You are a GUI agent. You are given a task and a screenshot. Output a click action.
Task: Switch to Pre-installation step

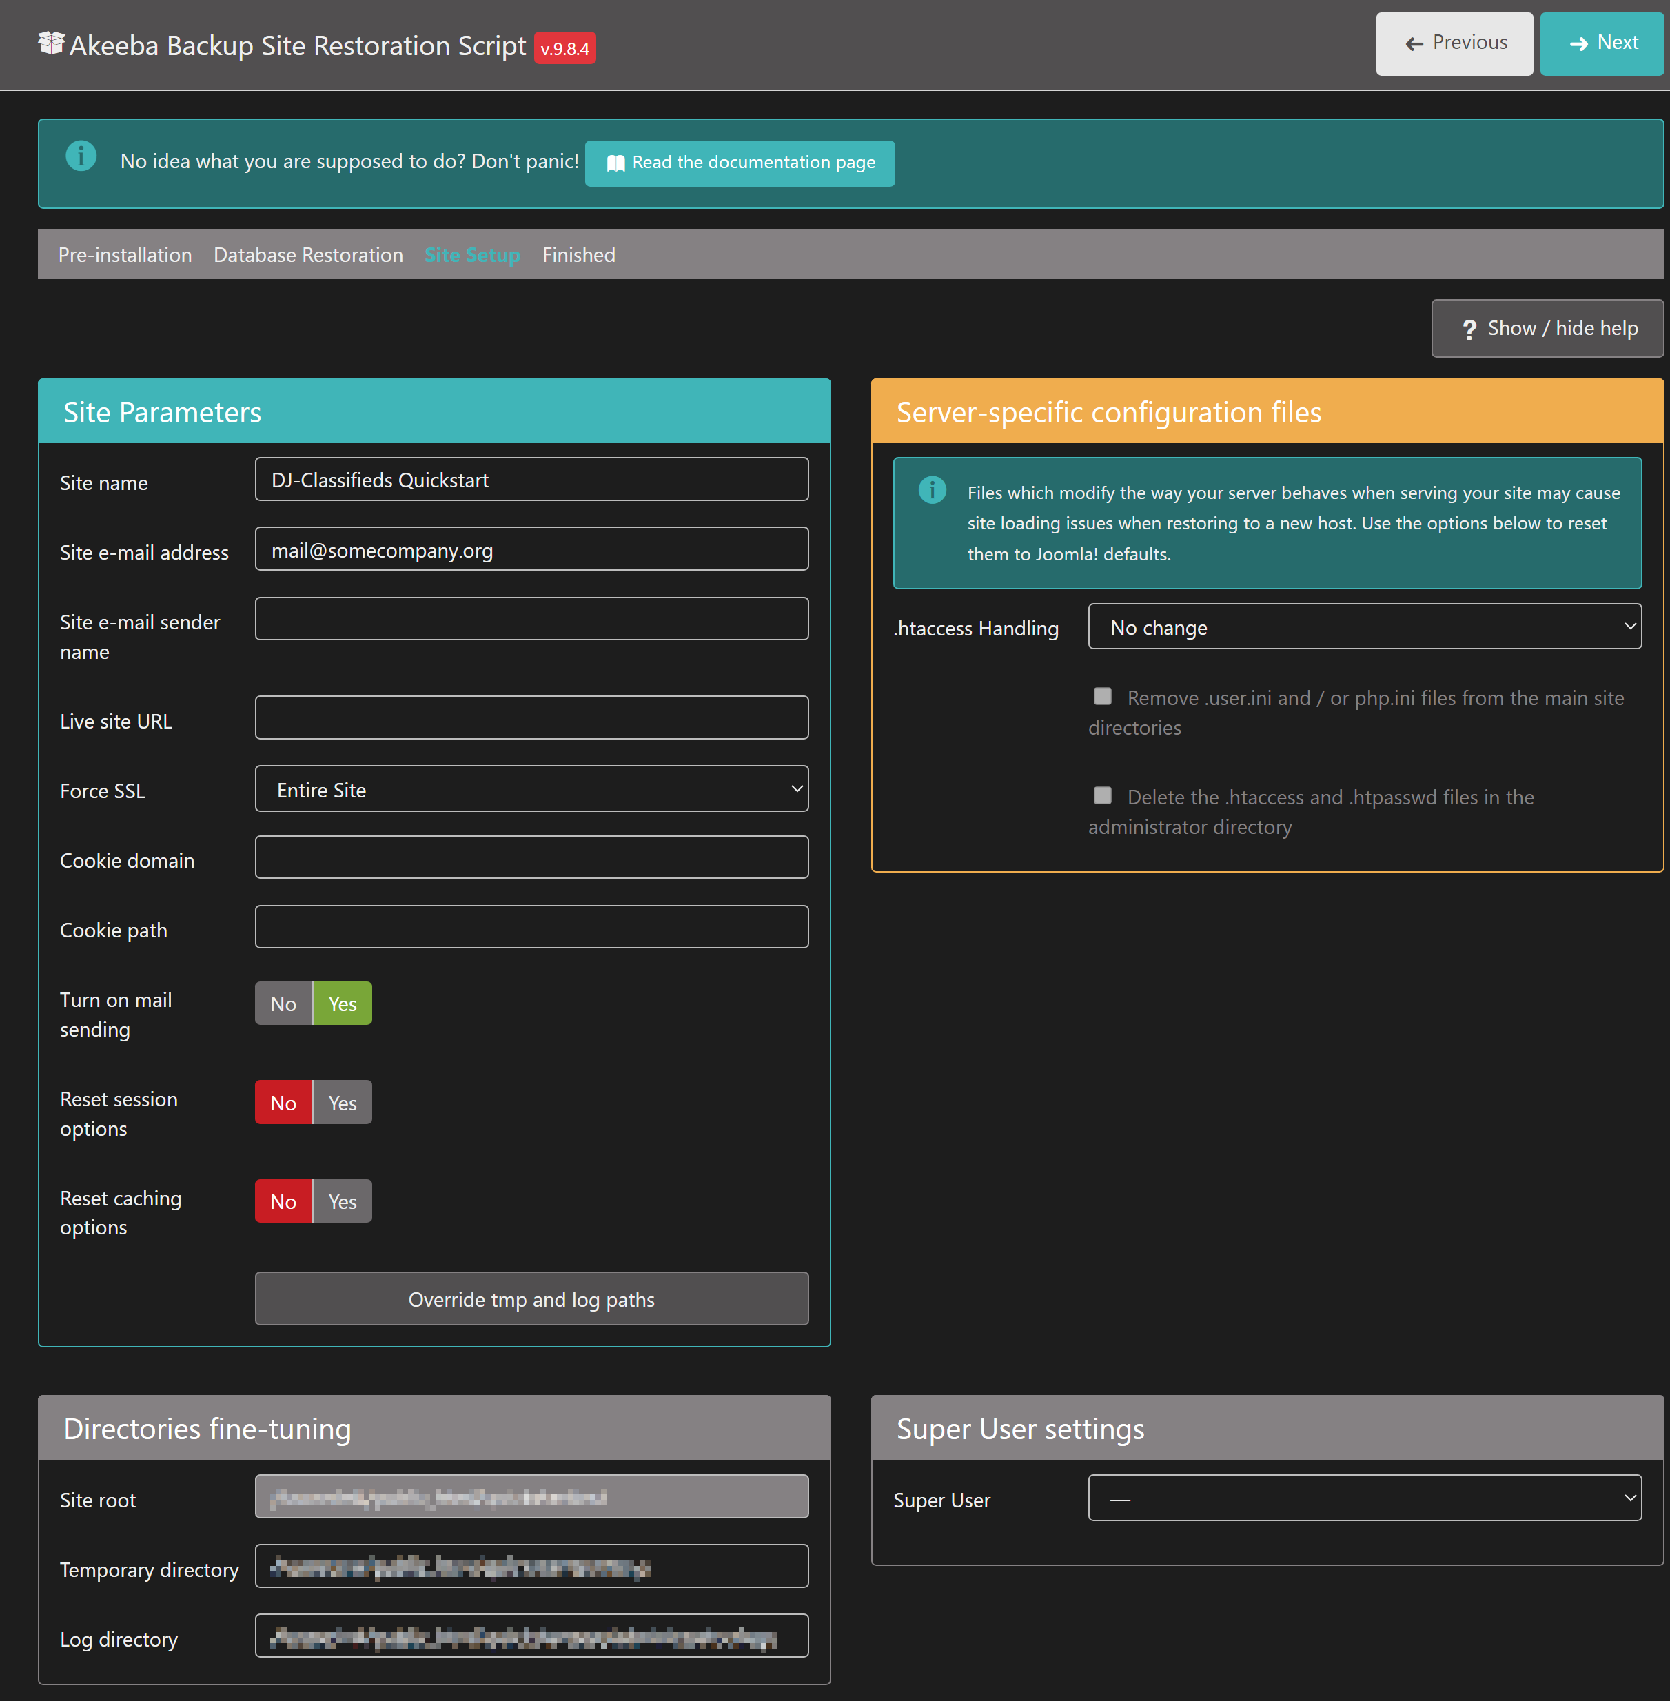coord(125,254)
